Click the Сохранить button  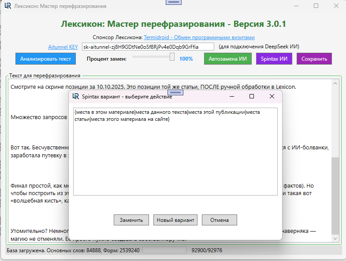[x=314, y=59]
